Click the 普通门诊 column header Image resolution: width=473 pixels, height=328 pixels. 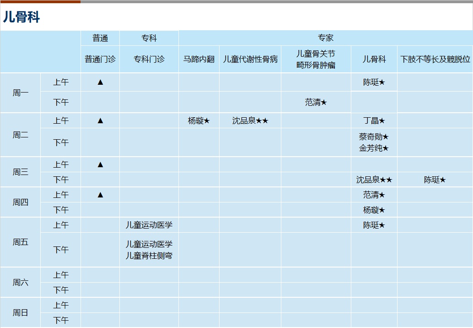(x=100, y=59)
